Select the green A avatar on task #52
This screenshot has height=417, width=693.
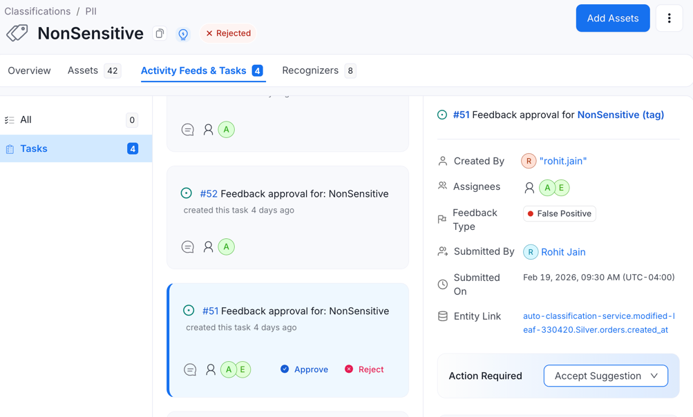pyautogui.click(x=226, y=246)
